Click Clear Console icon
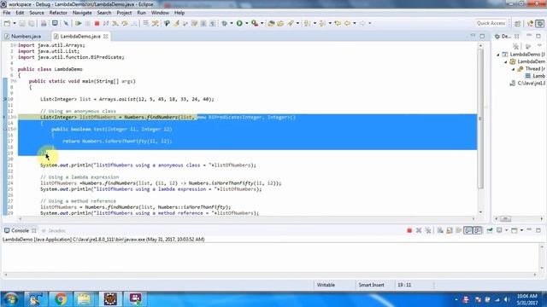The height and width of the screenshot is (307, 547). pyautogui.click(x=440, y=230)
